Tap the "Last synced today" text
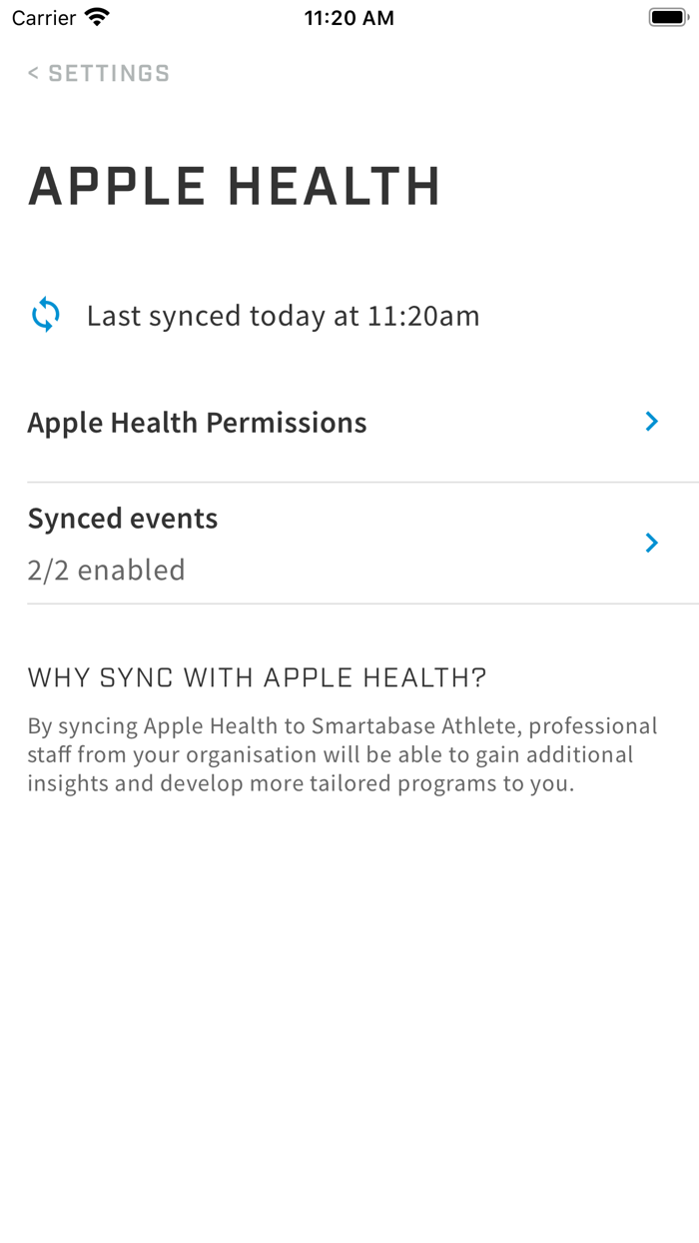 coord(283,316)
